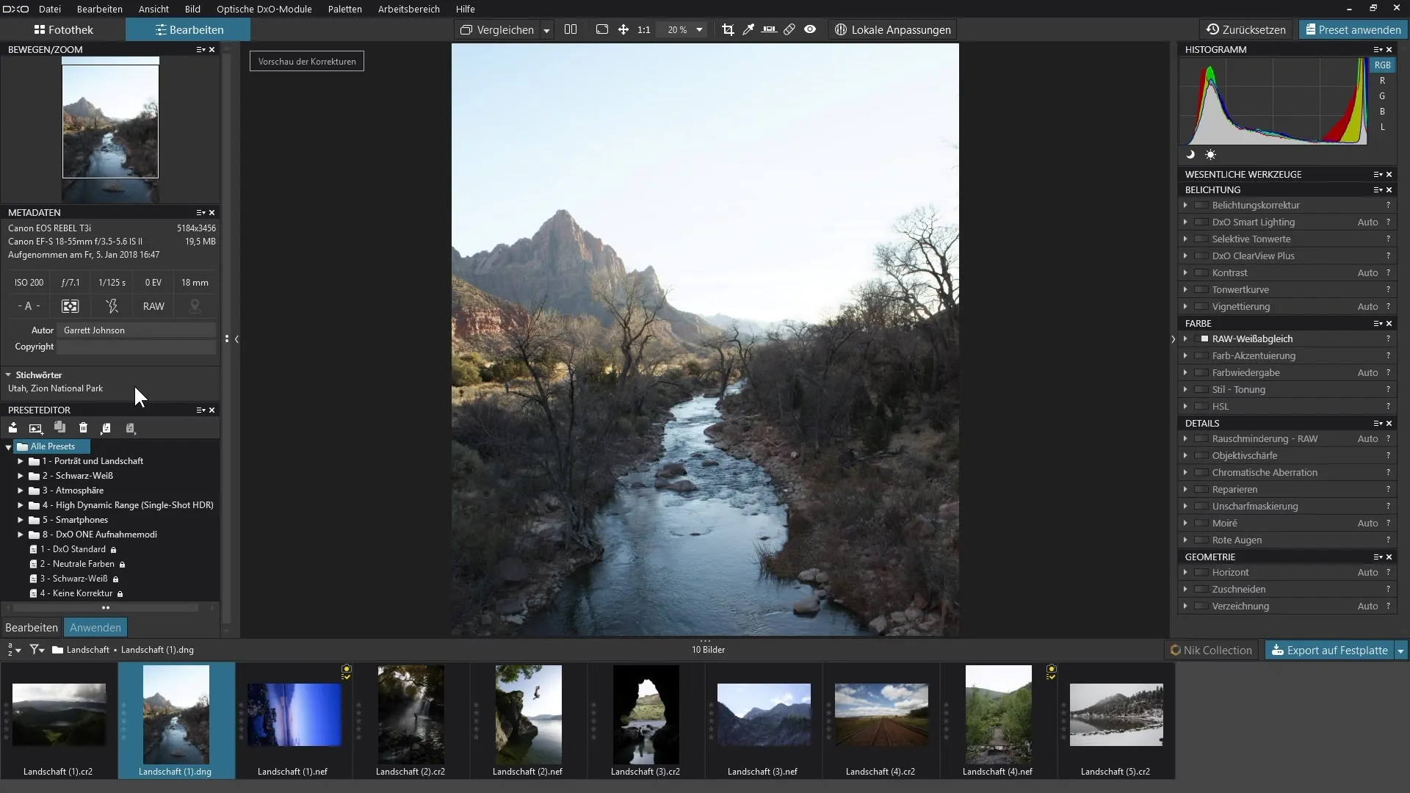
Task: Open the sort order icon in filmstrip
Action: 14,650
